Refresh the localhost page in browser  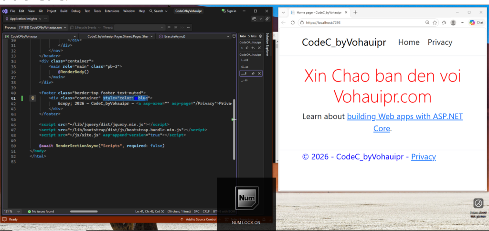pyautogui.click(x=293, y=22)
